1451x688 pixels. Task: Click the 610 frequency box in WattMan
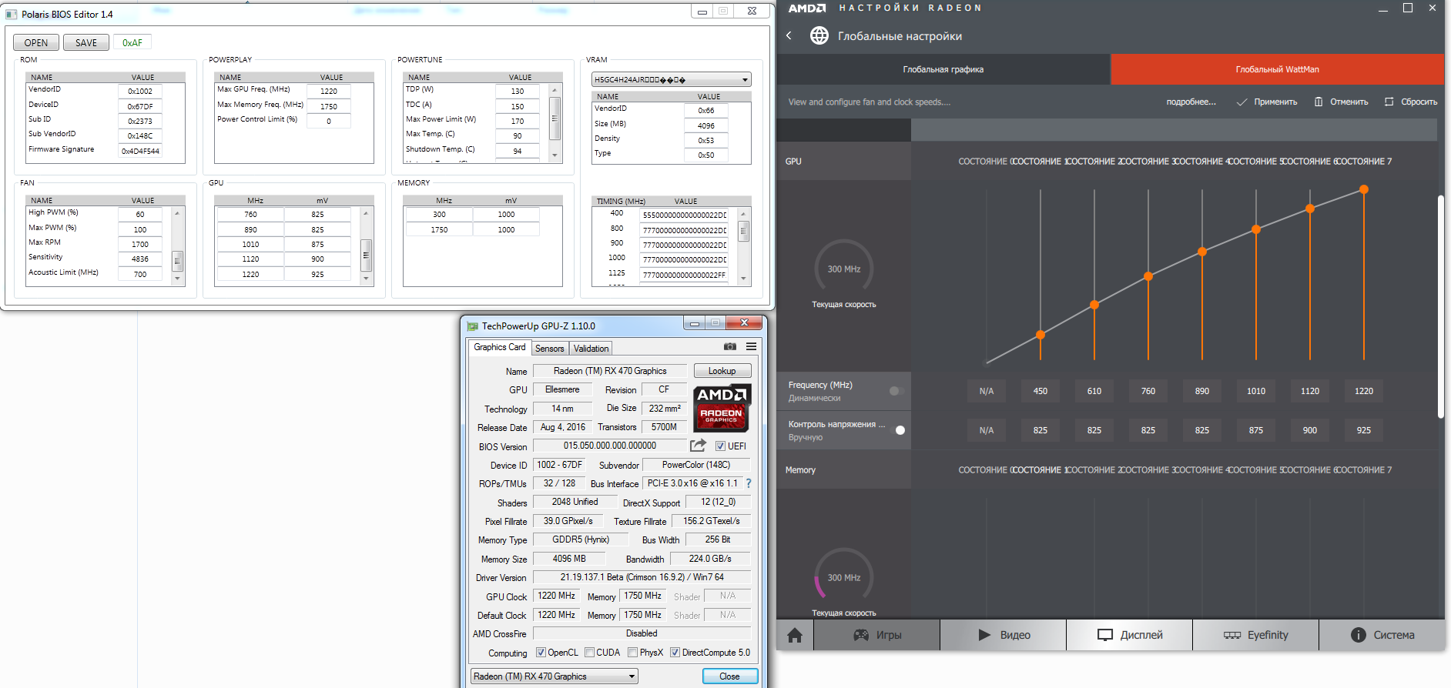tap(1094, 391)
